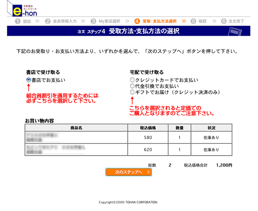Click the 税込価格 column header
Screen dimensions: 258x211
pyautogui.click(x=148, y=128)
